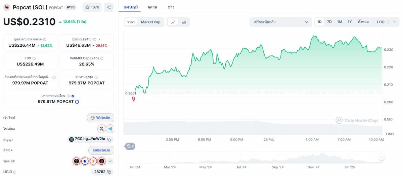
Task: Click the USD currency label on chart
Action: [x=390, y=134]
